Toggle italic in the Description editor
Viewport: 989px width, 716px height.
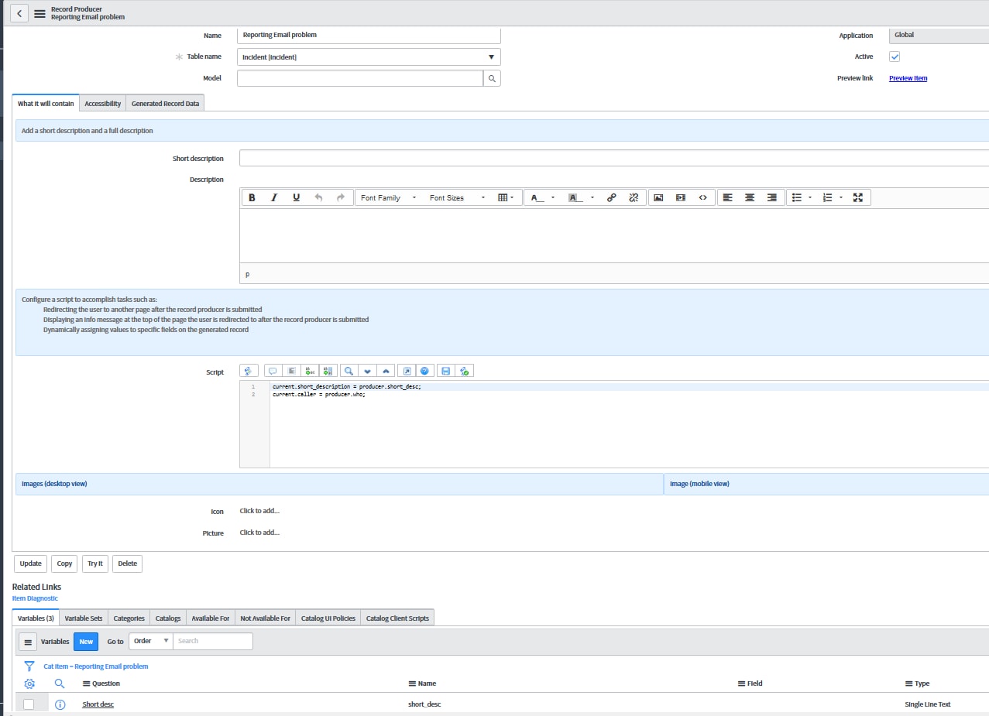click(273, 197)
